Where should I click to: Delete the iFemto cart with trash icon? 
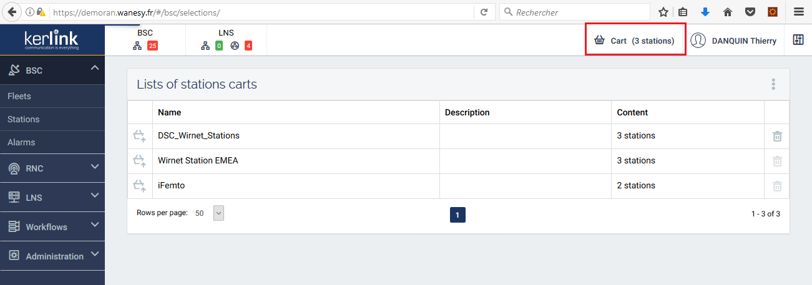click(777, 186)
